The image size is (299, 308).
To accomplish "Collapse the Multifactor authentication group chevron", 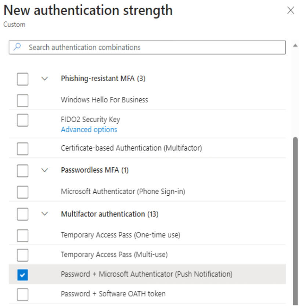I will click(45, 214).
